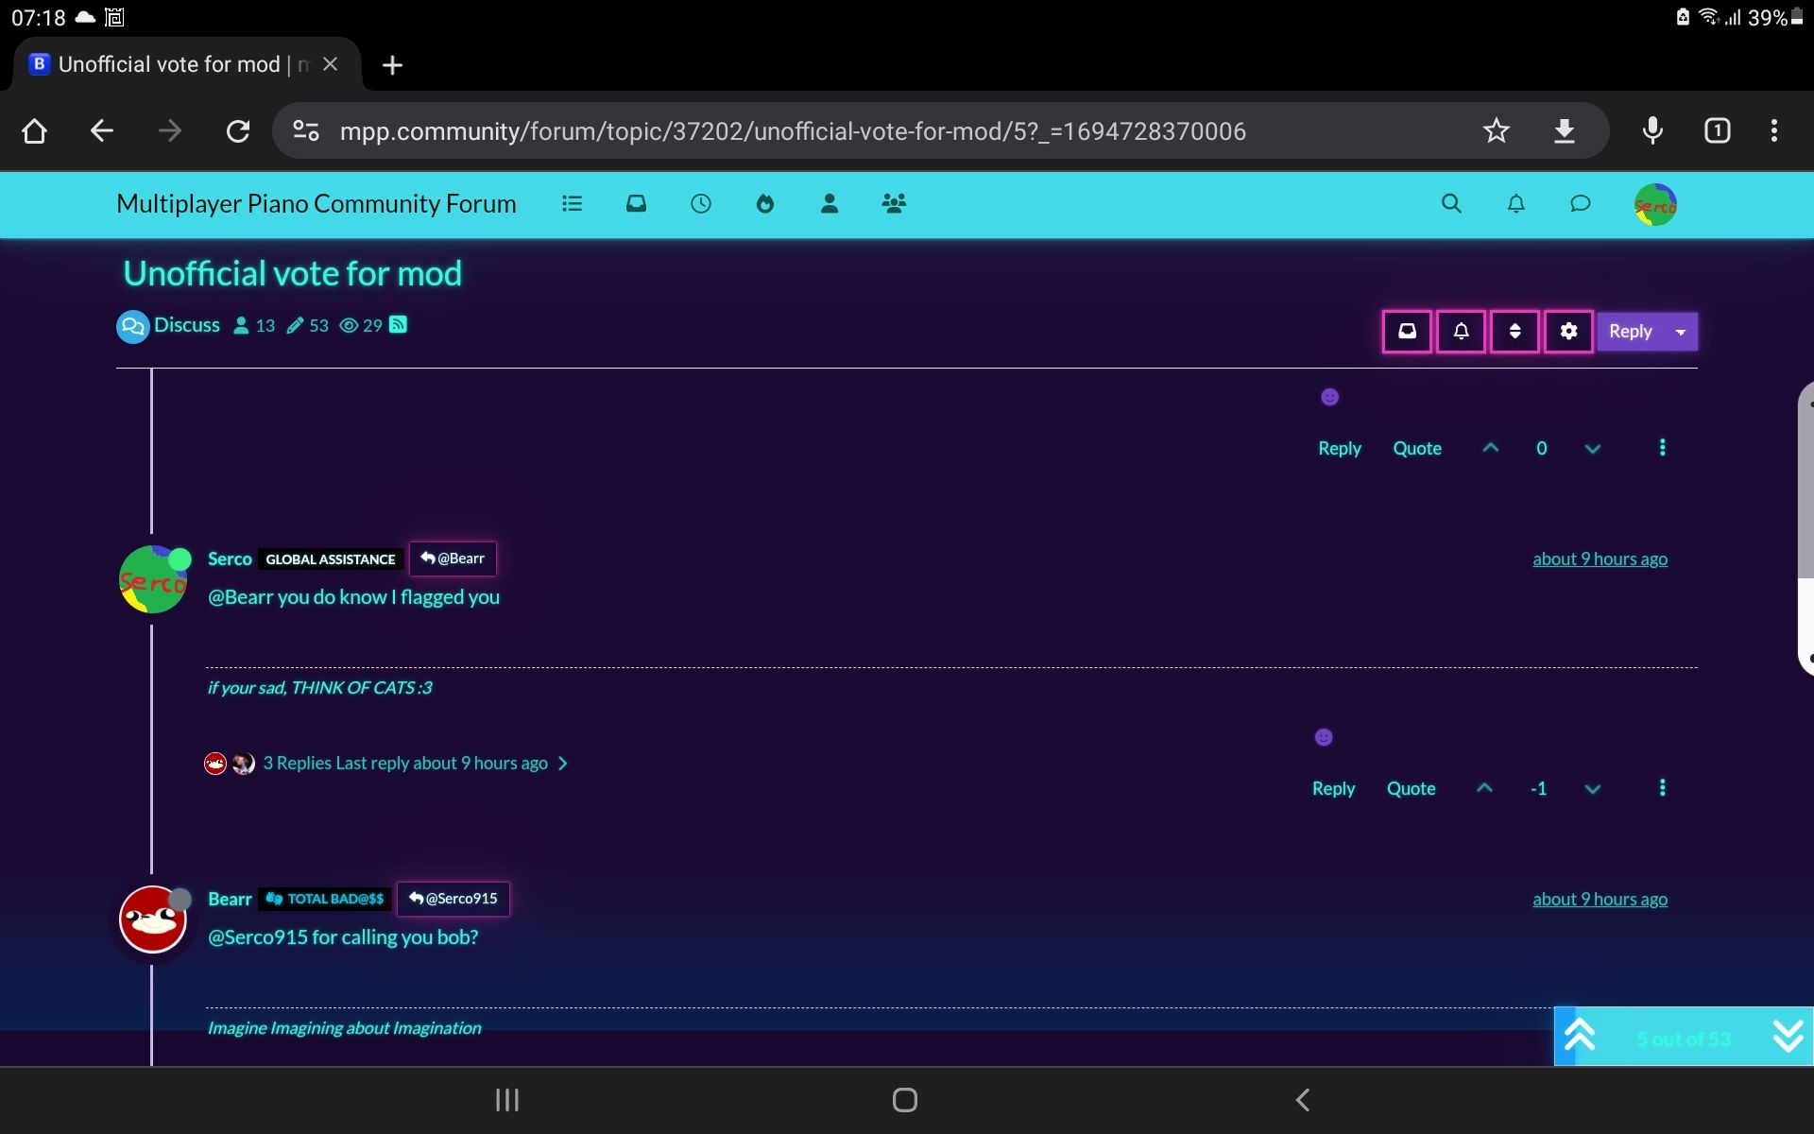
Task: Click the @Bearr mention in Serco's post text
Action: pos(240,596)
